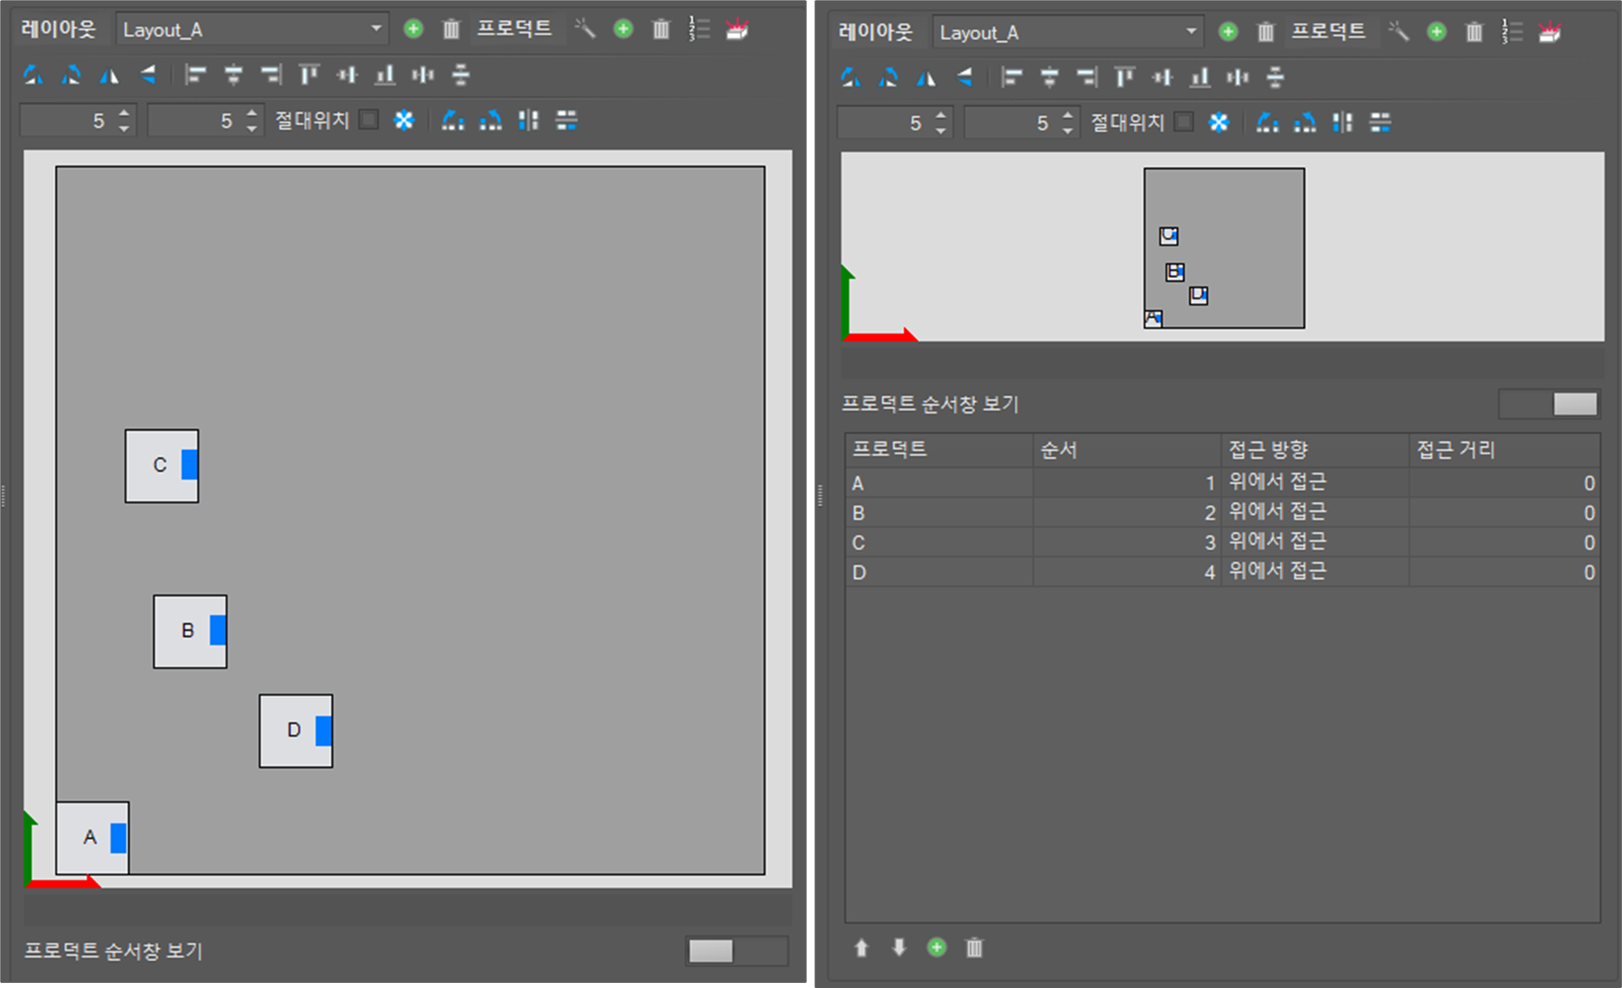1622x988 pixels.
Task: Sort table by 순서 column header
Action: [1125, 450]
